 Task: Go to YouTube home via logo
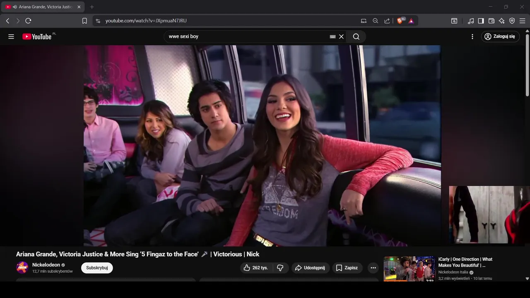(x=37, y=36)
